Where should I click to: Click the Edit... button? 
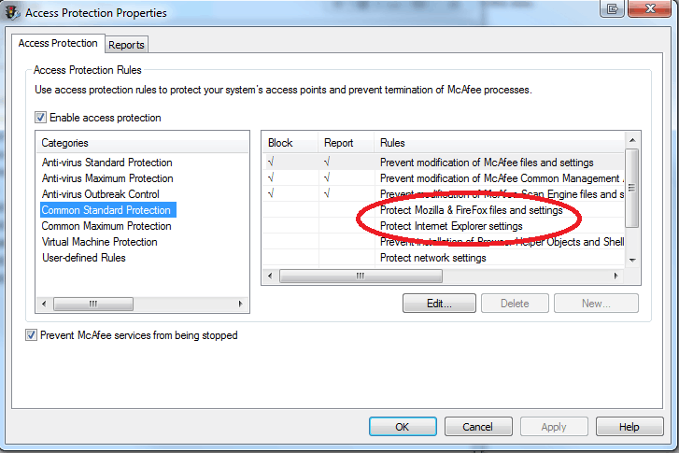pos(439,304)
